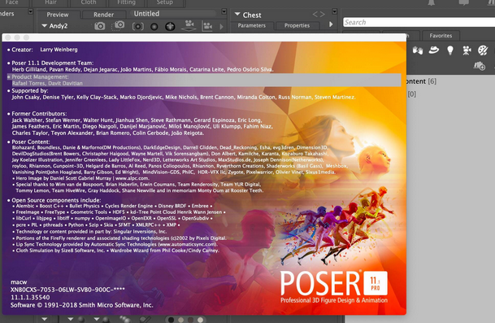Expand the Andy2 figure dropdown
The image size is (495, 323).
[44, 26]
